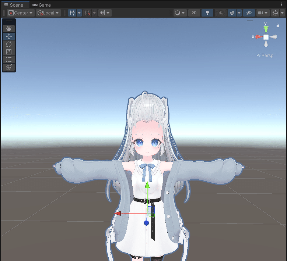Open the Center pivot mode dropdown
Viewport: 287px width, 261px height.
(21, 13)
